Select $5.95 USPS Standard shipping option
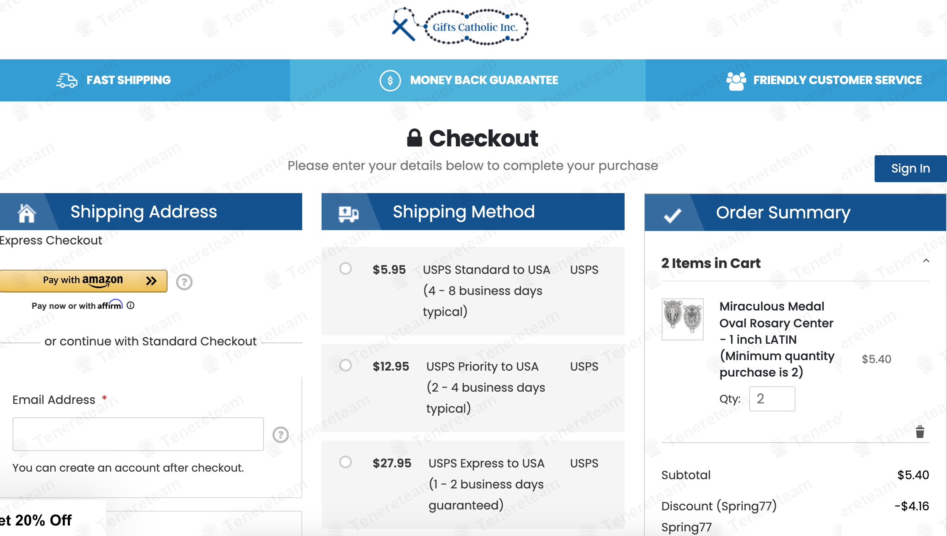Viewport: 947px width, 536px height. click(346, 268)
